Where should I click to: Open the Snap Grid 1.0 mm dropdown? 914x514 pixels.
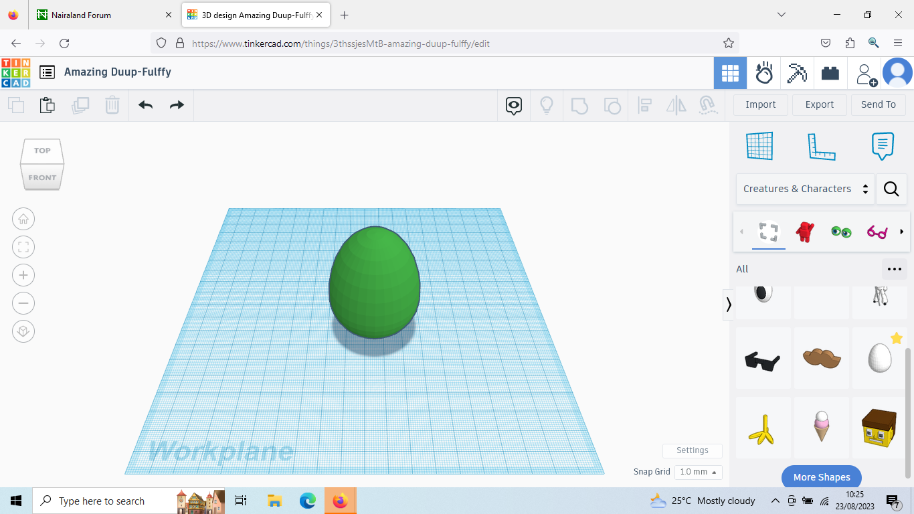pos(698,472)
